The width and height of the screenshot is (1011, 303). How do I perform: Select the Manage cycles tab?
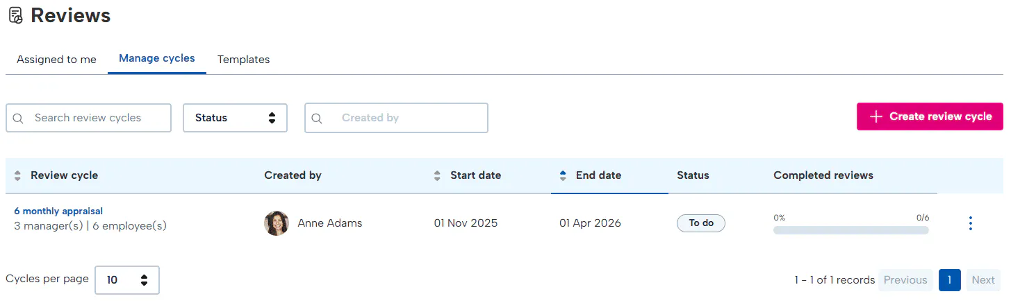[156, 59]
